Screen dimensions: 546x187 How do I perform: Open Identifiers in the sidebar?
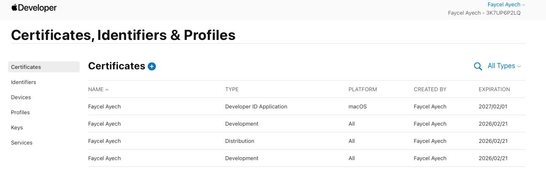(24, 82)
